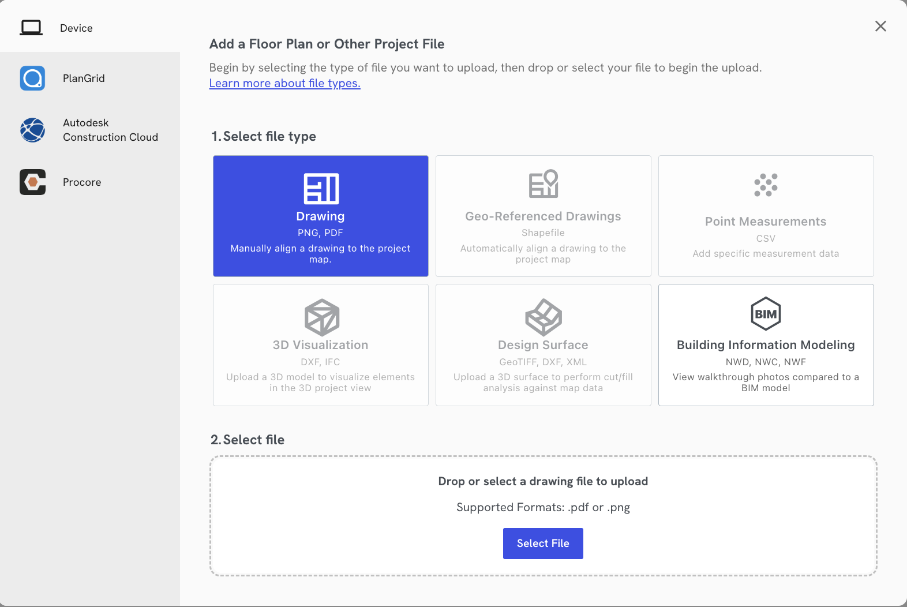Switch to the PlanGrid source tab
The image size is (907, 607).
(83, 78)
